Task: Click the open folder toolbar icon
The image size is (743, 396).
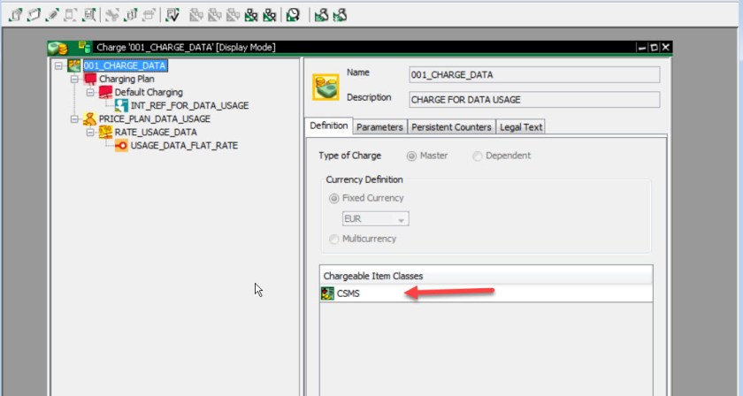Action: point(34,15)
